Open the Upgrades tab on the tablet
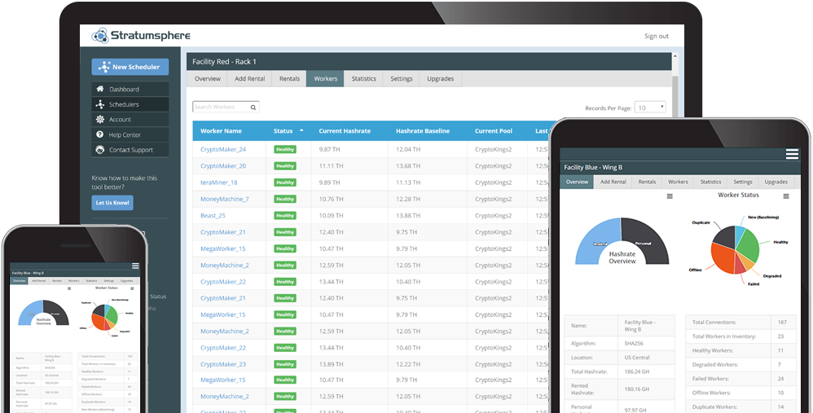 [776, 182]
